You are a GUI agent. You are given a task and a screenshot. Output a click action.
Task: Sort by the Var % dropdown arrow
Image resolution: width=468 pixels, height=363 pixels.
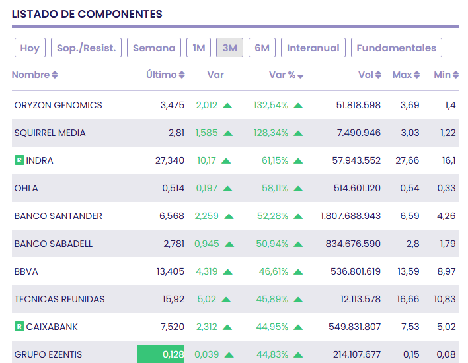tap(301, 76)
